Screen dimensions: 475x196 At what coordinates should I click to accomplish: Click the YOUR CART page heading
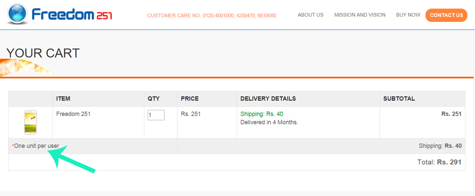coord(43,53)
